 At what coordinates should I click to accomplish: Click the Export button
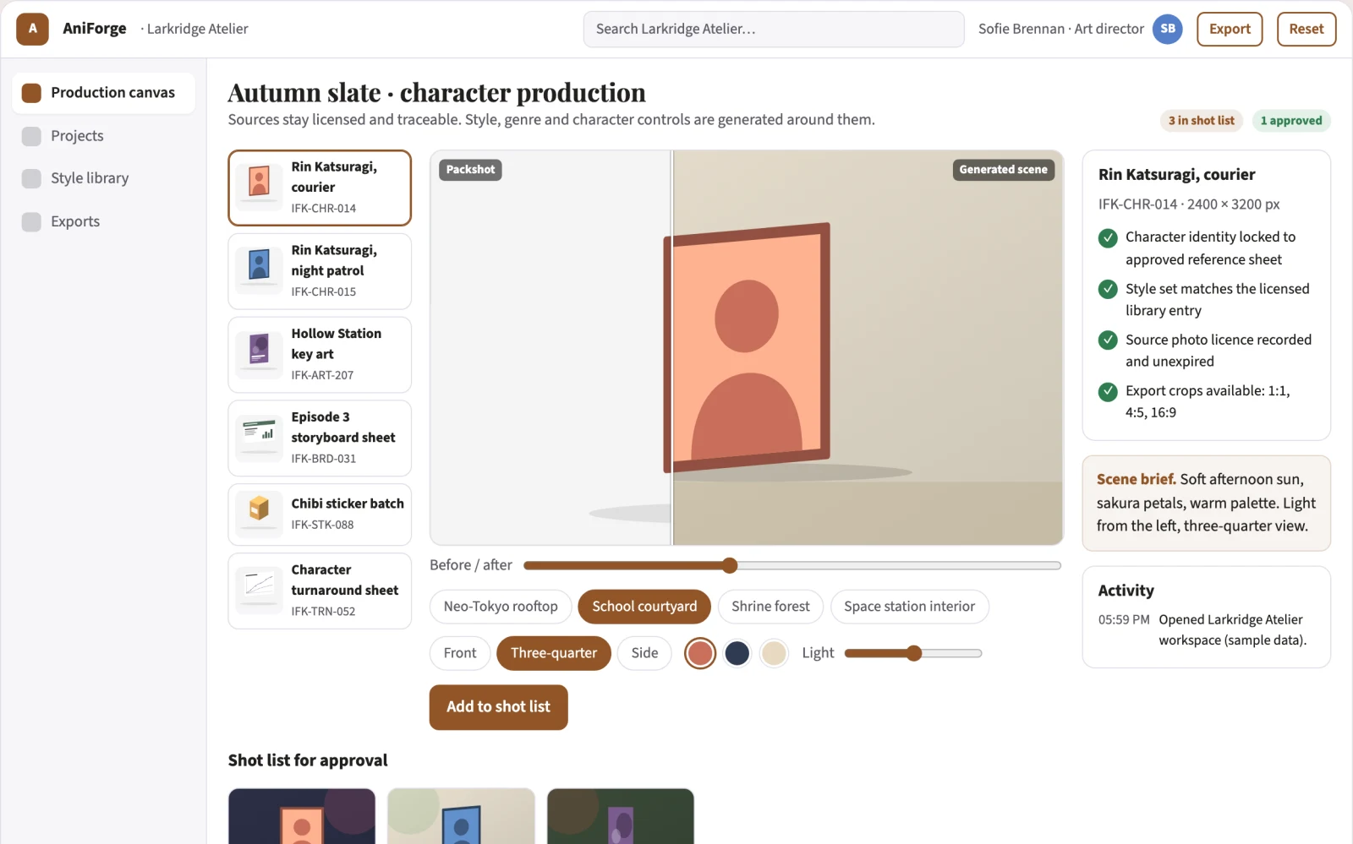click(1230, 29)
